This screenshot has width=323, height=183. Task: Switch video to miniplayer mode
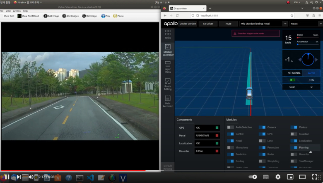coord(290,177)
